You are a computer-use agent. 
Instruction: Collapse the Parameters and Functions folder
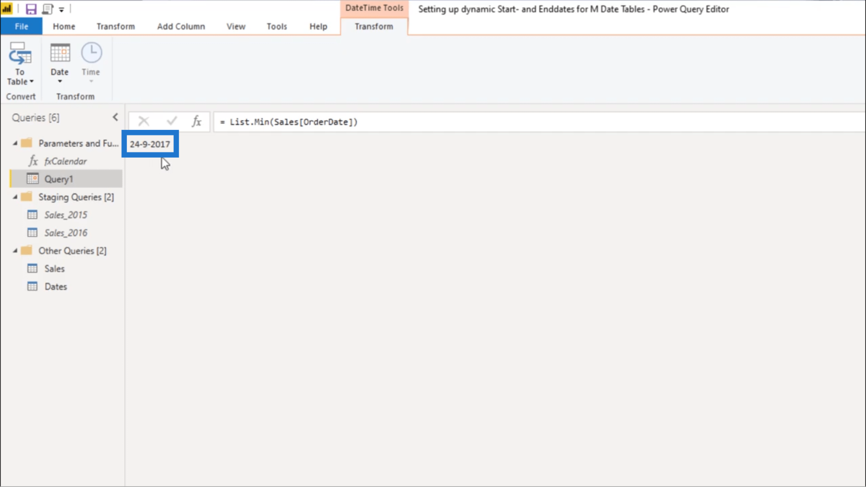[15, 143]
